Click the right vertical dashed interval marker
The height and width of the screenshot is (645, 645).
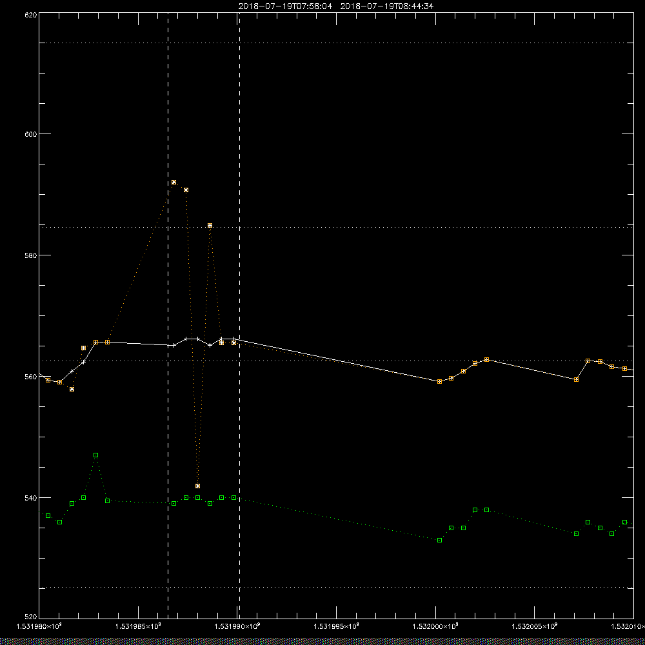[x=239, y=316]
